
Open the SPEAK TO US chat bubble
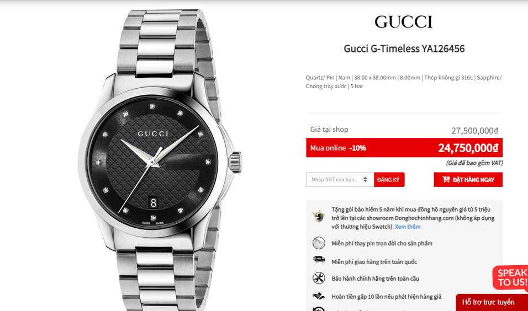[511, 277]
